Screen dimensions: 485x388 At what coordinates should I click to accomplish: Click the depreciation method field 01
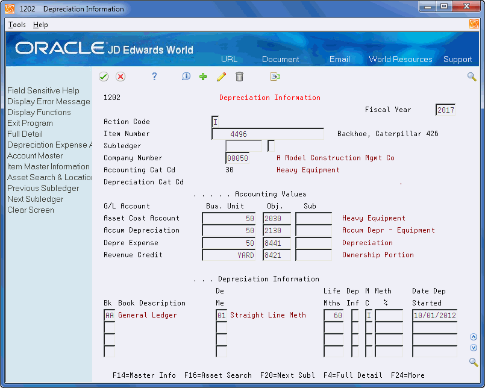click(222, 315)
